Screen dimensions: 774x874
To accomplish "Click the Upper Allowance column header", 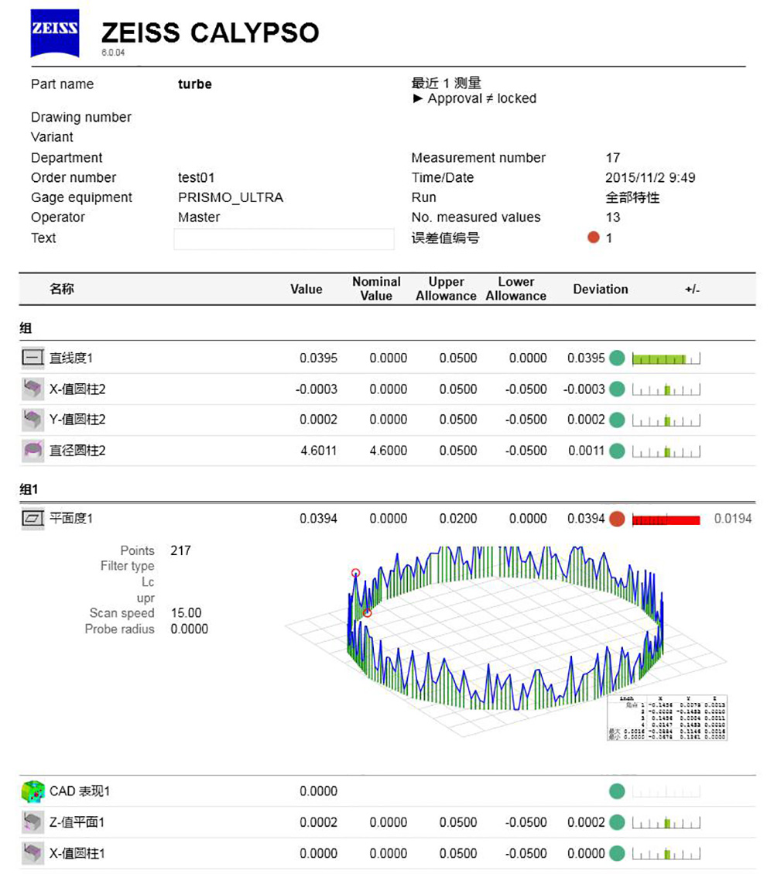I will (446, 289).
